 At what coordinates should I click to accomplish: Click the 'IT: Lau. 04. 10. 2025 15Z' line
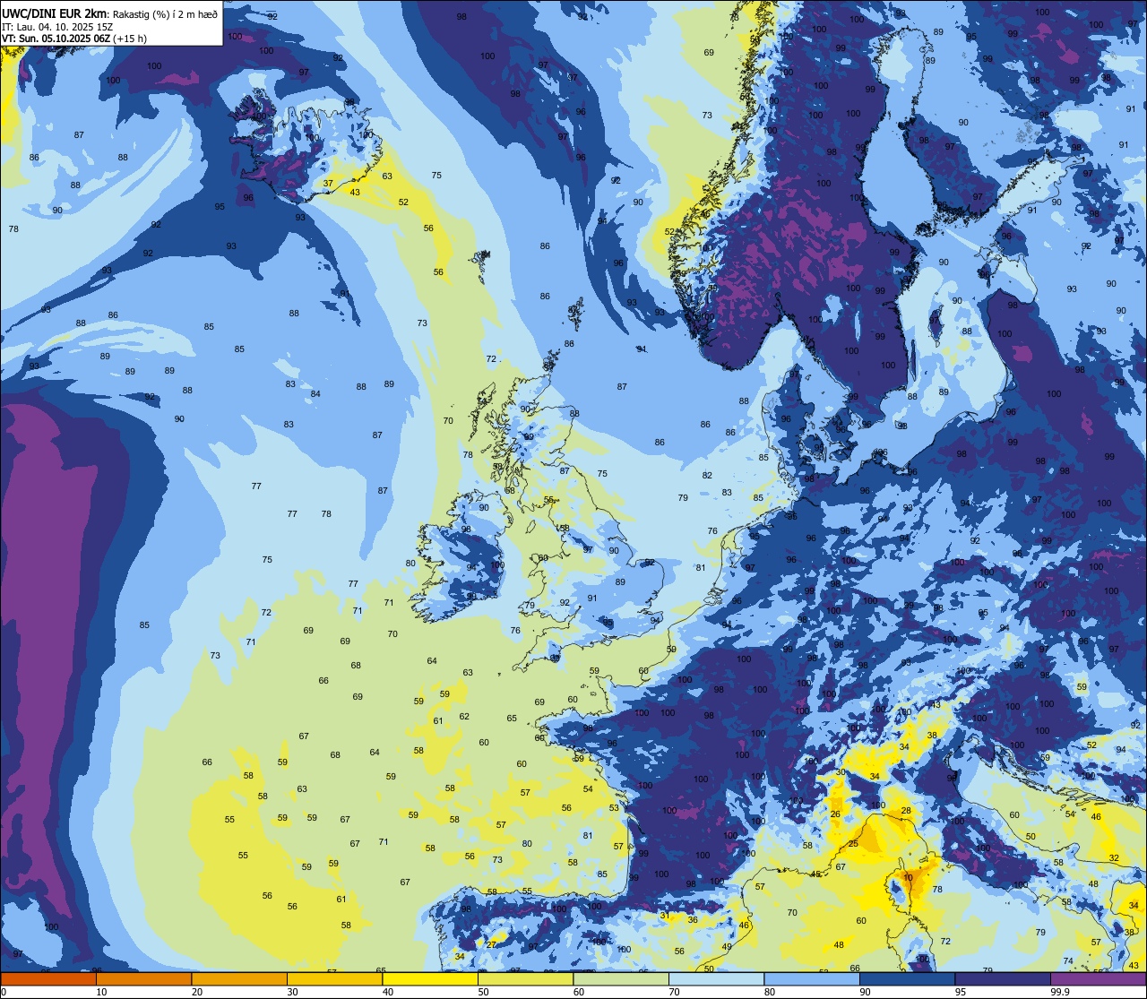(x=56, y=26)
